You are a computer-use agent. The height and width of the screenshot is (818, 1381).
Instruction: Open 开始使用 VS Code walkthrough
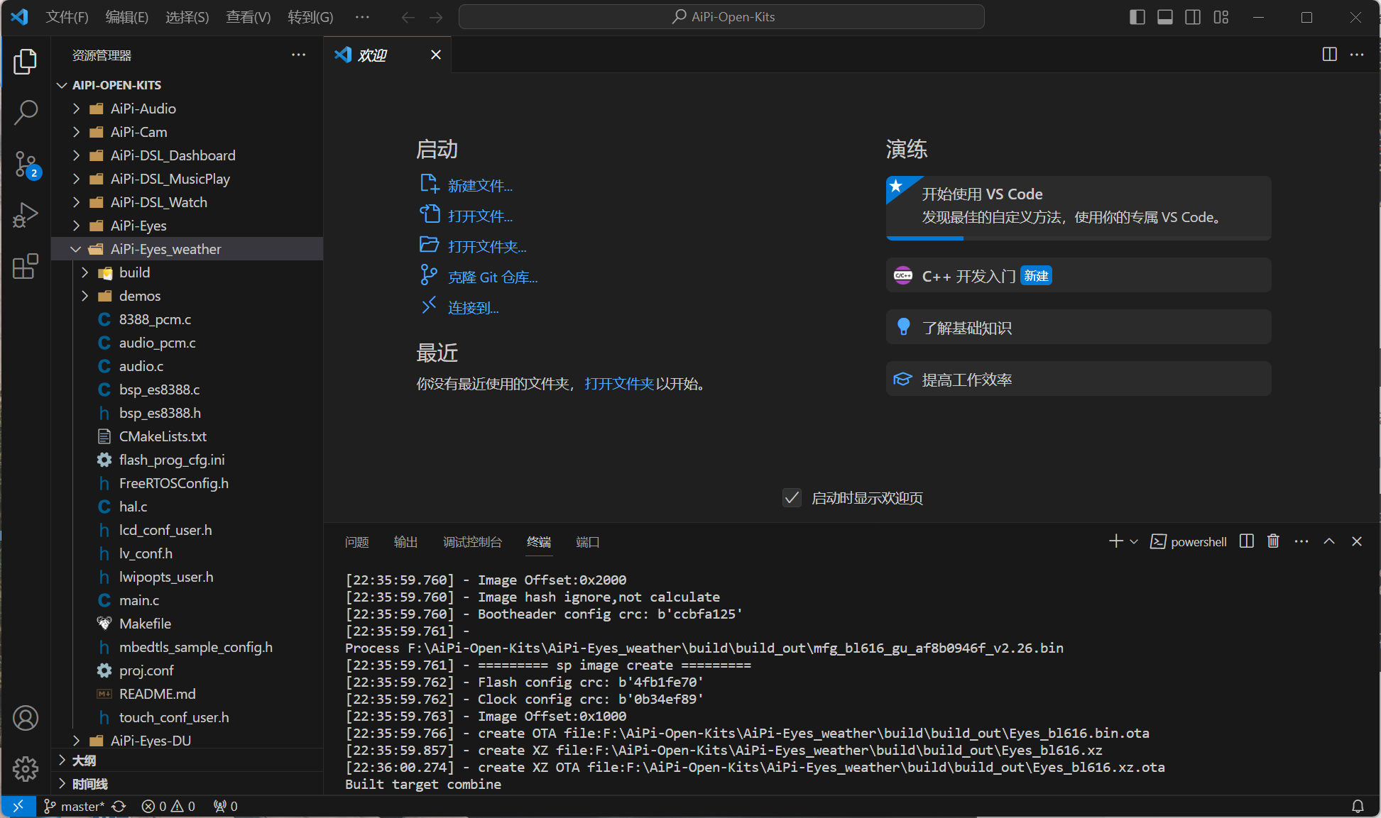[1079, 208]
